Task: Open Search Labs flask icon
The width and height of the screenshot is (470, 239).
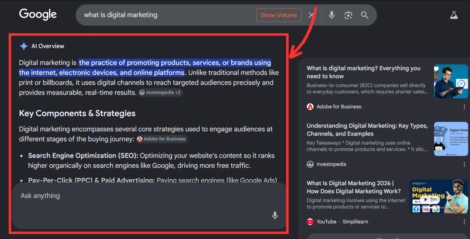Action: [x=454, y=15]
